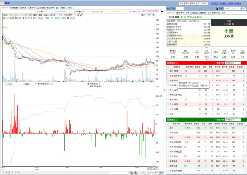The image size is (247, 175).
Task: Switch to the 即時走勢 tab
Action: tap(14, 8)
